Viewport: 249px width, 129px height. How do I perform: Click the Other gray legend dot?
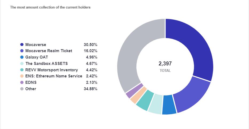click(22, 89)
